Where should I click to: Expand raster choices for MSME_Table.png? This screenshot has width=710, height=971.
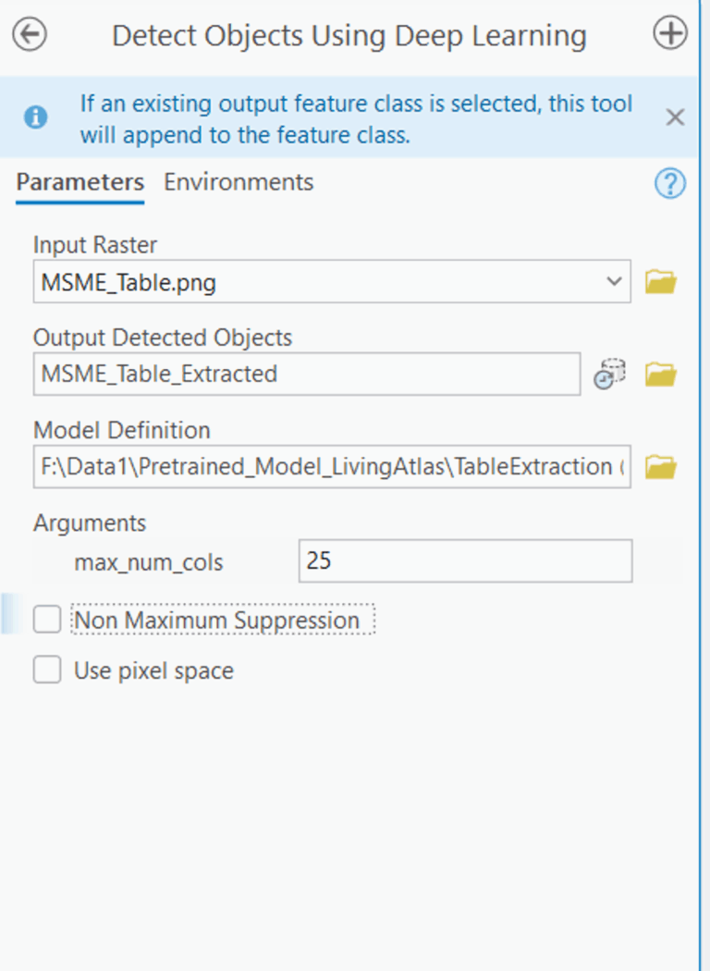[614, 281]
